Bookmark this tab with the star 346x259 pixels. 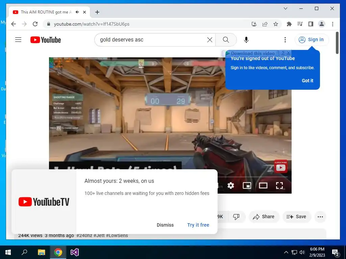click(276, 24)
